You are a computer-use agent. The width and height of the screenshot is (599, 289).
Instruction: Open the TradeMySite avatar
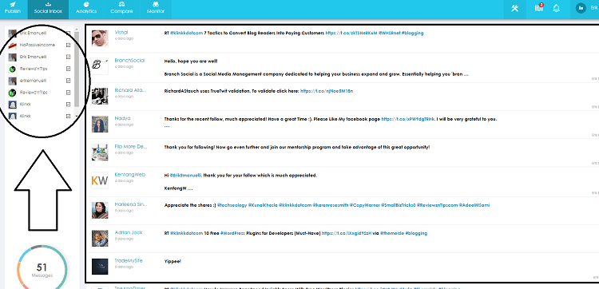(x=100, y=267)
